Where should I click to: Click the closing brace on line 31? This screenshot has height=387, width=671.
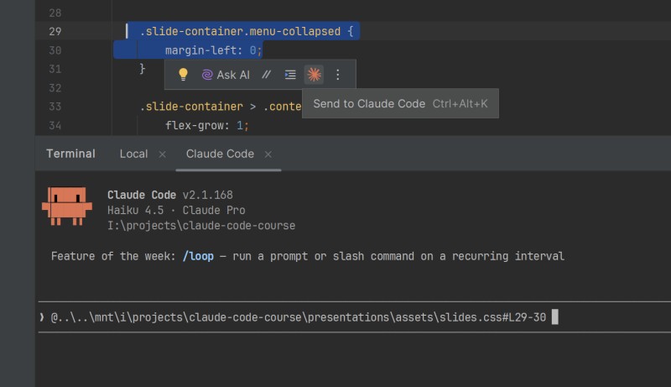pos(143,69)
